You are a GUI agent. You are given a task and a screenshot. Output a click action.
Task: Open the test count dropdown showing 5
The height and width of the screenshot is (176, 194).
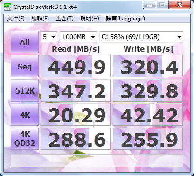pos(49,37)
